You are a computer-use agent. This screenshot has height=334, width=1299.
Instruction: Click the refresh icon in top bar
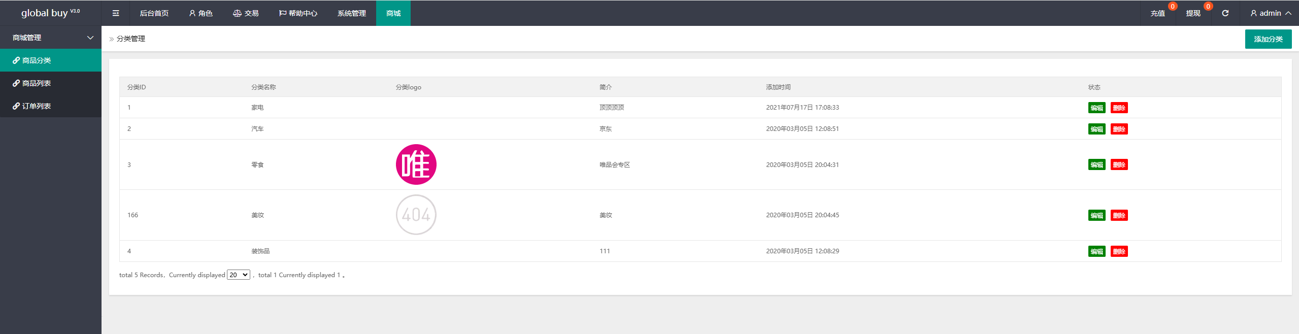point(1225,13)
